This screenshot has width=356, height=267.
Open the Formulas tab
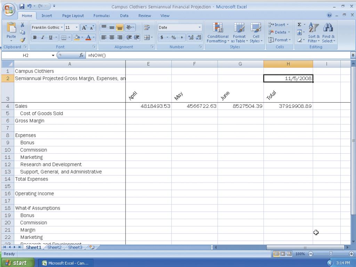point(102,15)
